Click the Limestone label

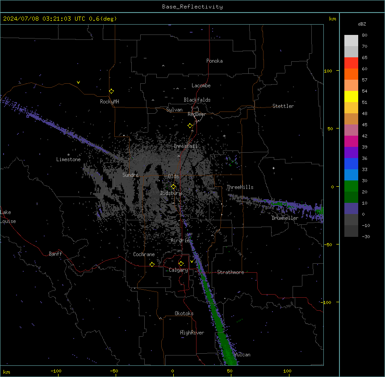[x=68, y=159]
